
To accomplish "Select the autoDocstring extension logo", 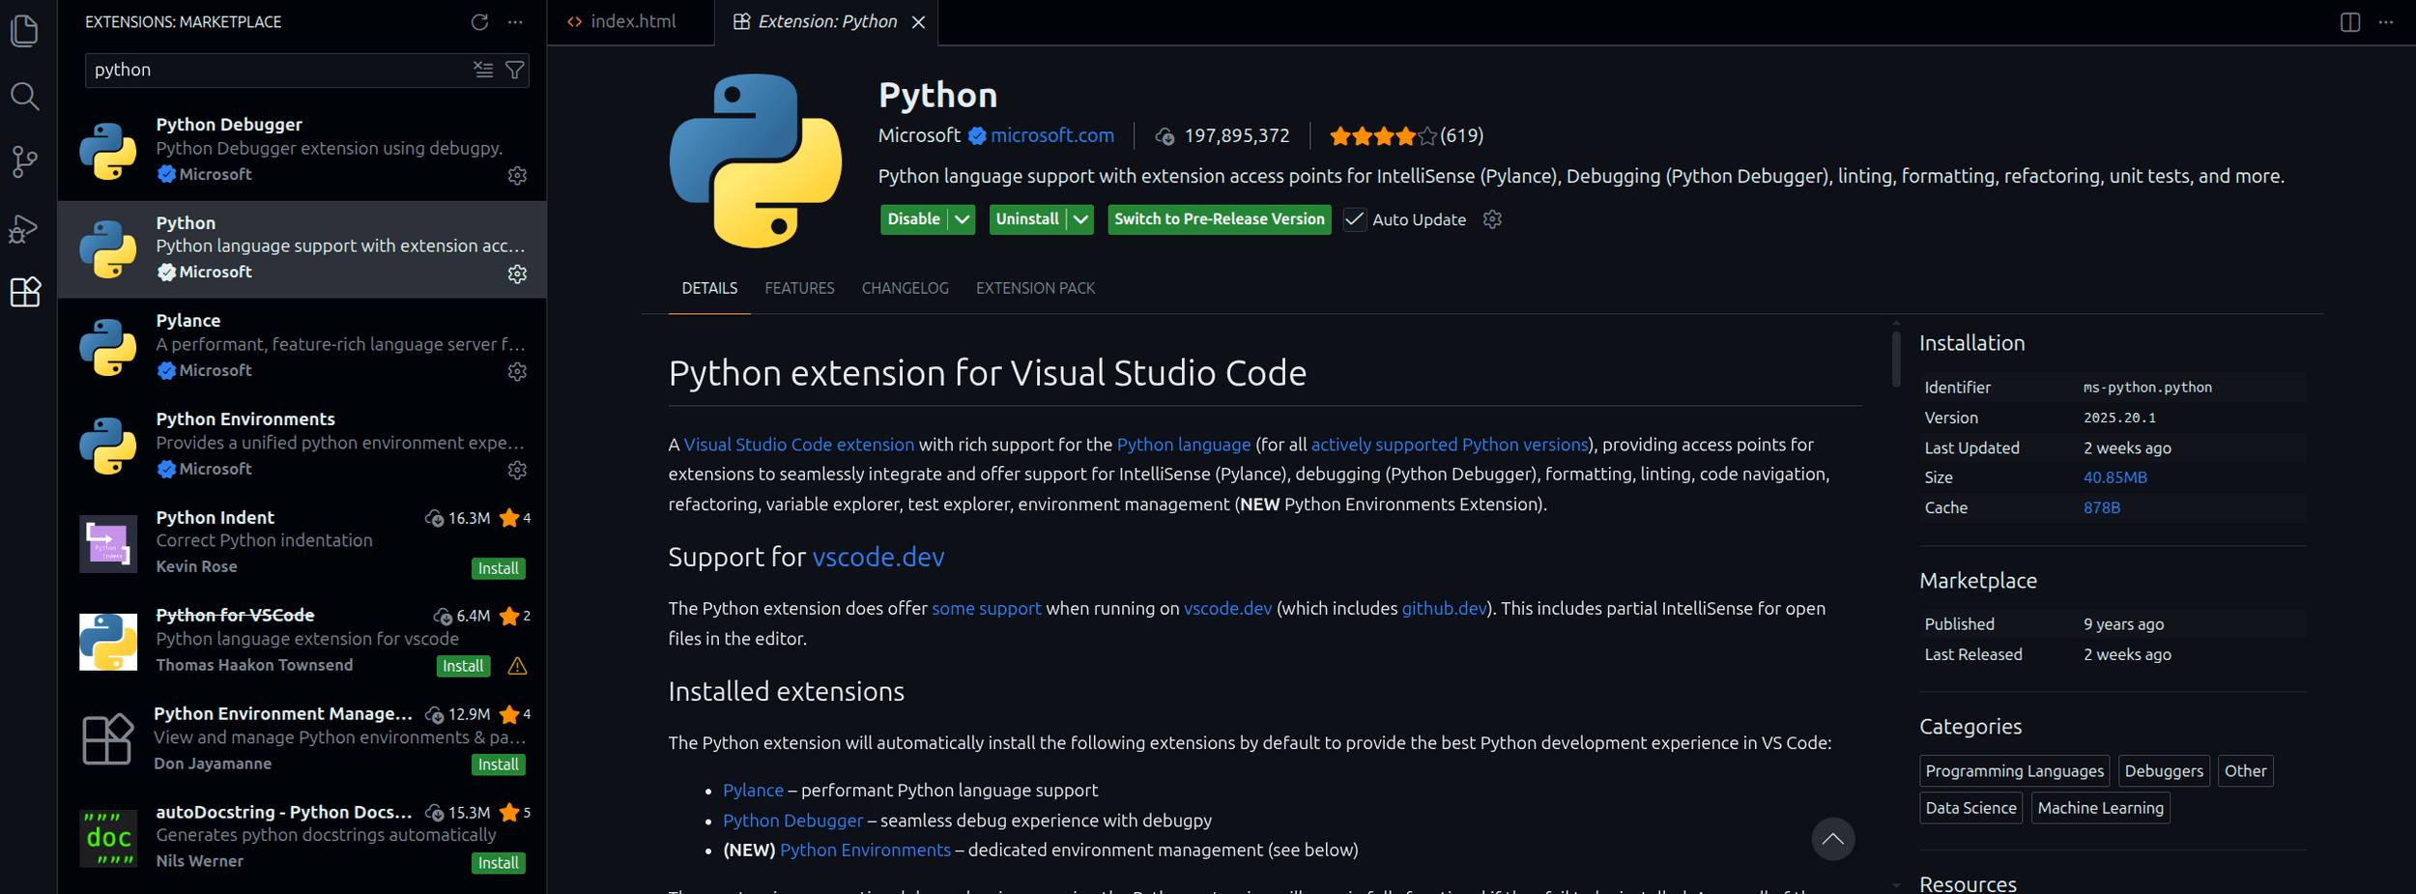I will (x=108, y=838).
